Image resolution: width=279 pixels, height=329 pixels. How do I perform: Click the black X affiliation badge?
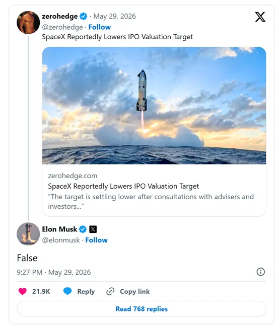pos(93,229)
